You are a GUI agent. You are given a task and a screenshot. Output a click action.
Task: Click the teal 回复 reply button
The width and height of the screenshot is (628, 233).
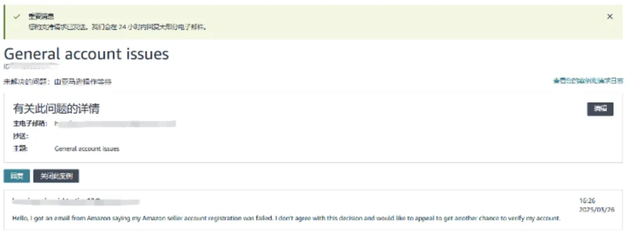(x=17, y=176)
